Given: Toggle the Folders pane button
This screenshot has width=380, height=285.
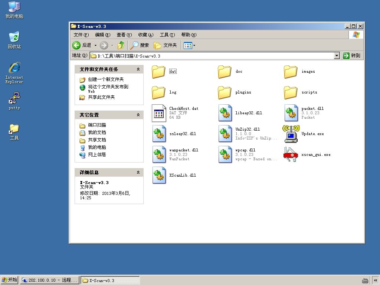Looking at the screenshot, I should (x=165, y=45).
